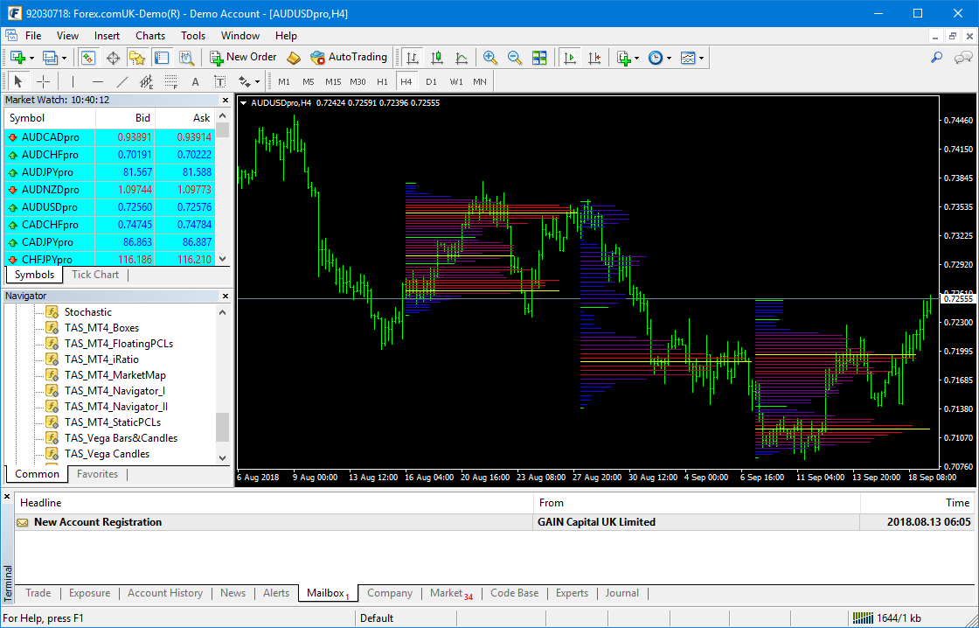
Task: Select AUDUSDpro row in Market Watch
Action: 110,206
